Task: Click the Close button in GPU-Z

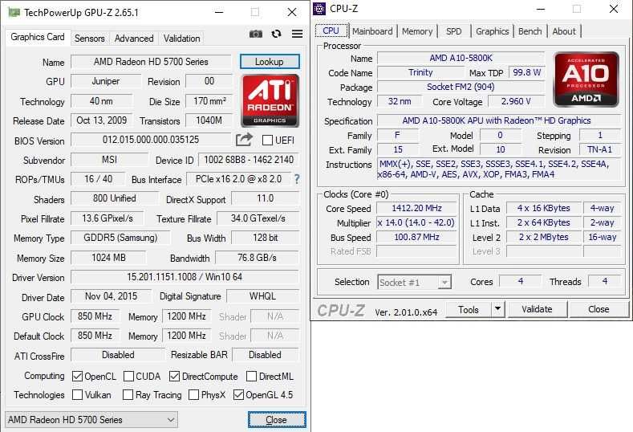Action: click(x=277, y=420)
